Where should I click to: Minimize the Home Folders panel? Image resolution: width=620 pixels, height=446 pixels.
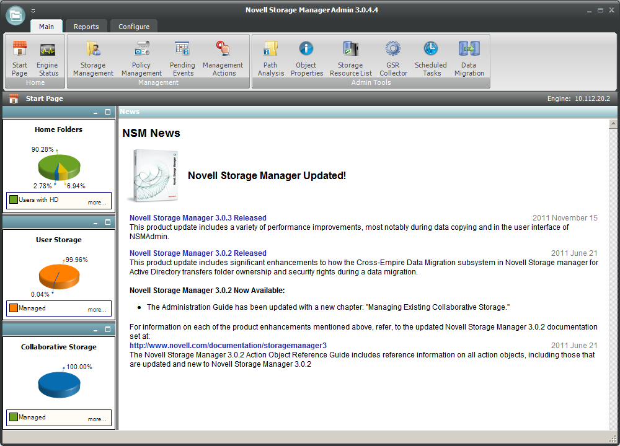[x=95, y=113]
